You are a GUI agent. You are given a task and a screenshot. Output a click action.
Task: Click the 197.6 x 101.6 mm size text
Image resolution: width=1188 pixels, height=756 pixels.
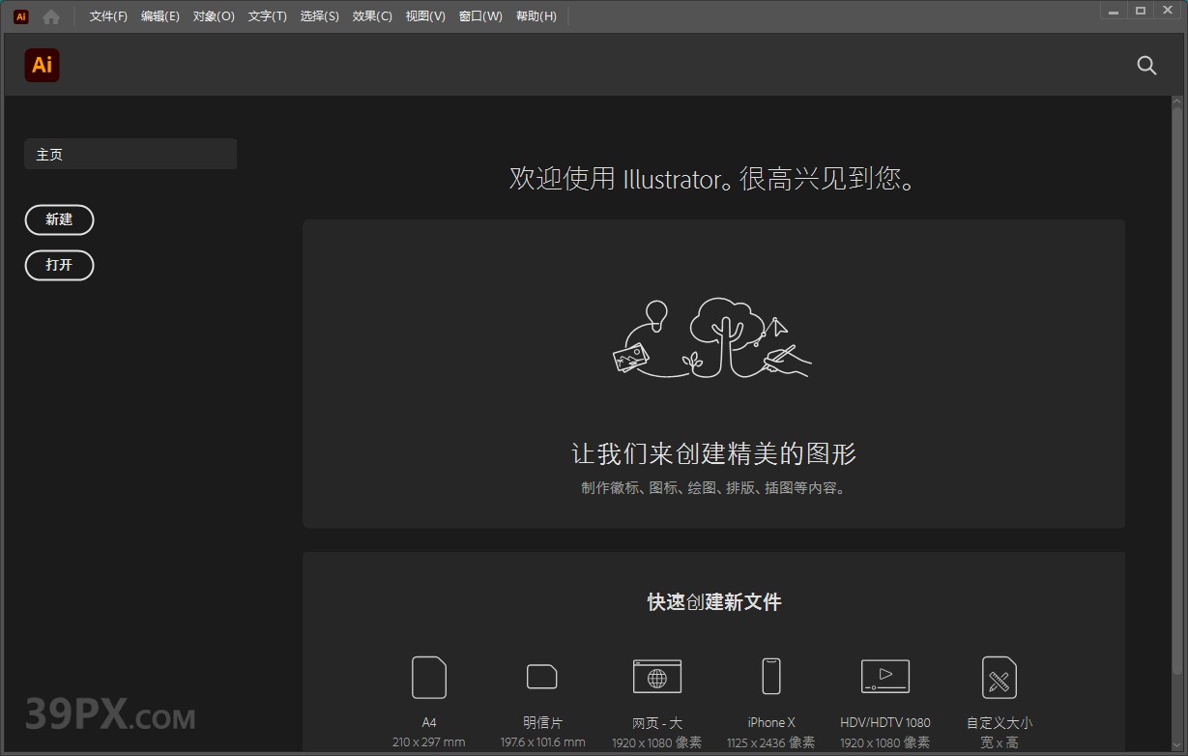[542, 742]
